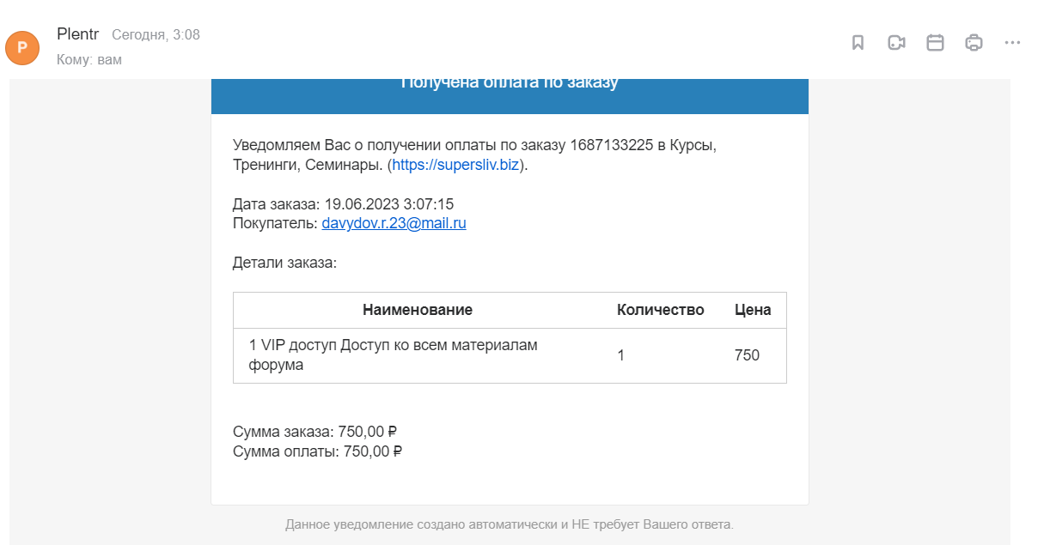Image resolution: width=1044 pixels, height=545 pixels.
Task: Click the blue payment received banner
Action: [x=510, y=96]
